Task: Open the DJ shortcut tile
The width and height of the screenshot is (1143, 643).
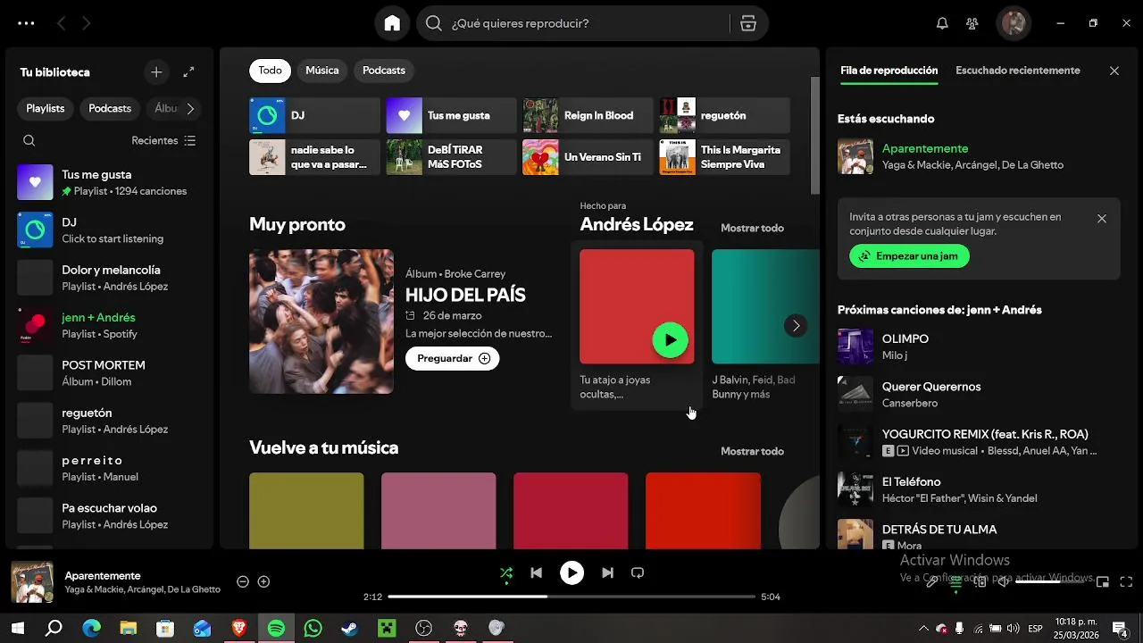Action: pyautogui.click(x=314, y=115)
